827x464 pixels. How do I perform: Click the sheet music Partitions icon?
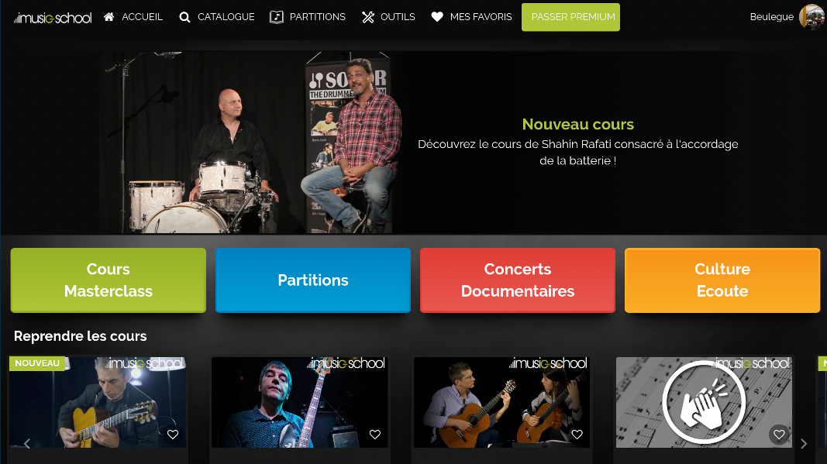[277, 17]
